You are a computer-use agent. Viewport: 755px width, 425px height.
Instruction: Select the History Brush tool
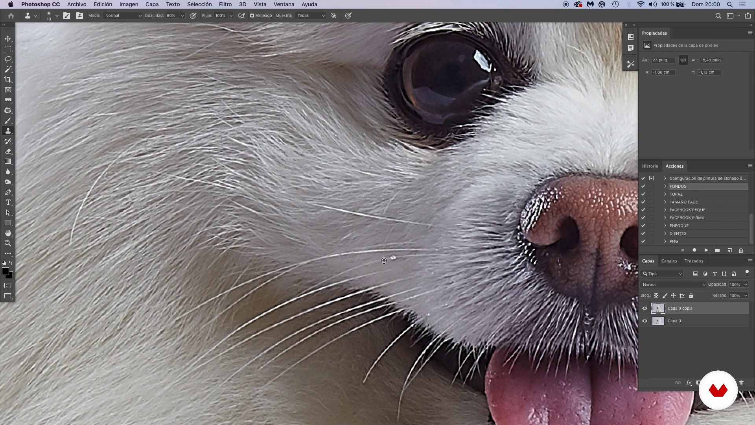(8, 141)
